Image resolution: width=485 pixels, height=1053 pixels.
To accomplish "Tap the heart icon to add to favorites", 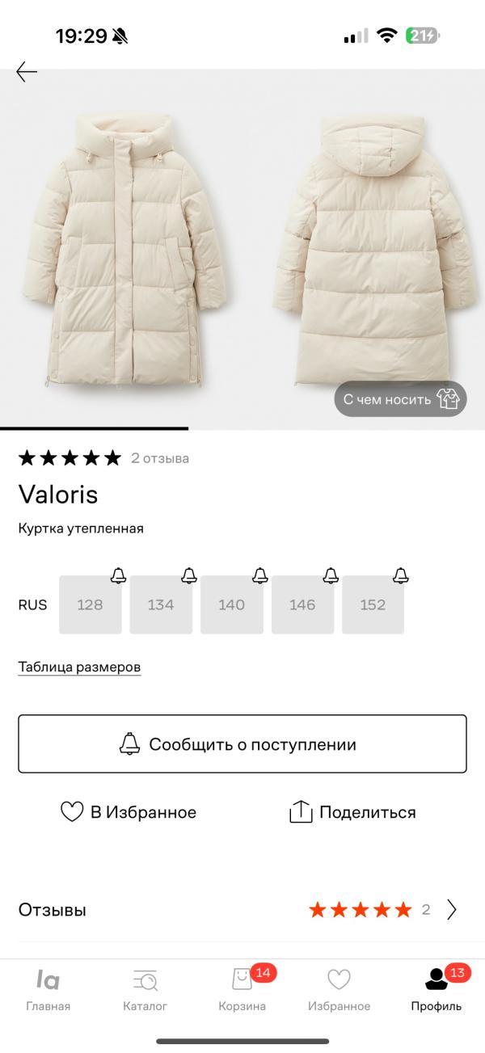I will point(72,812).
